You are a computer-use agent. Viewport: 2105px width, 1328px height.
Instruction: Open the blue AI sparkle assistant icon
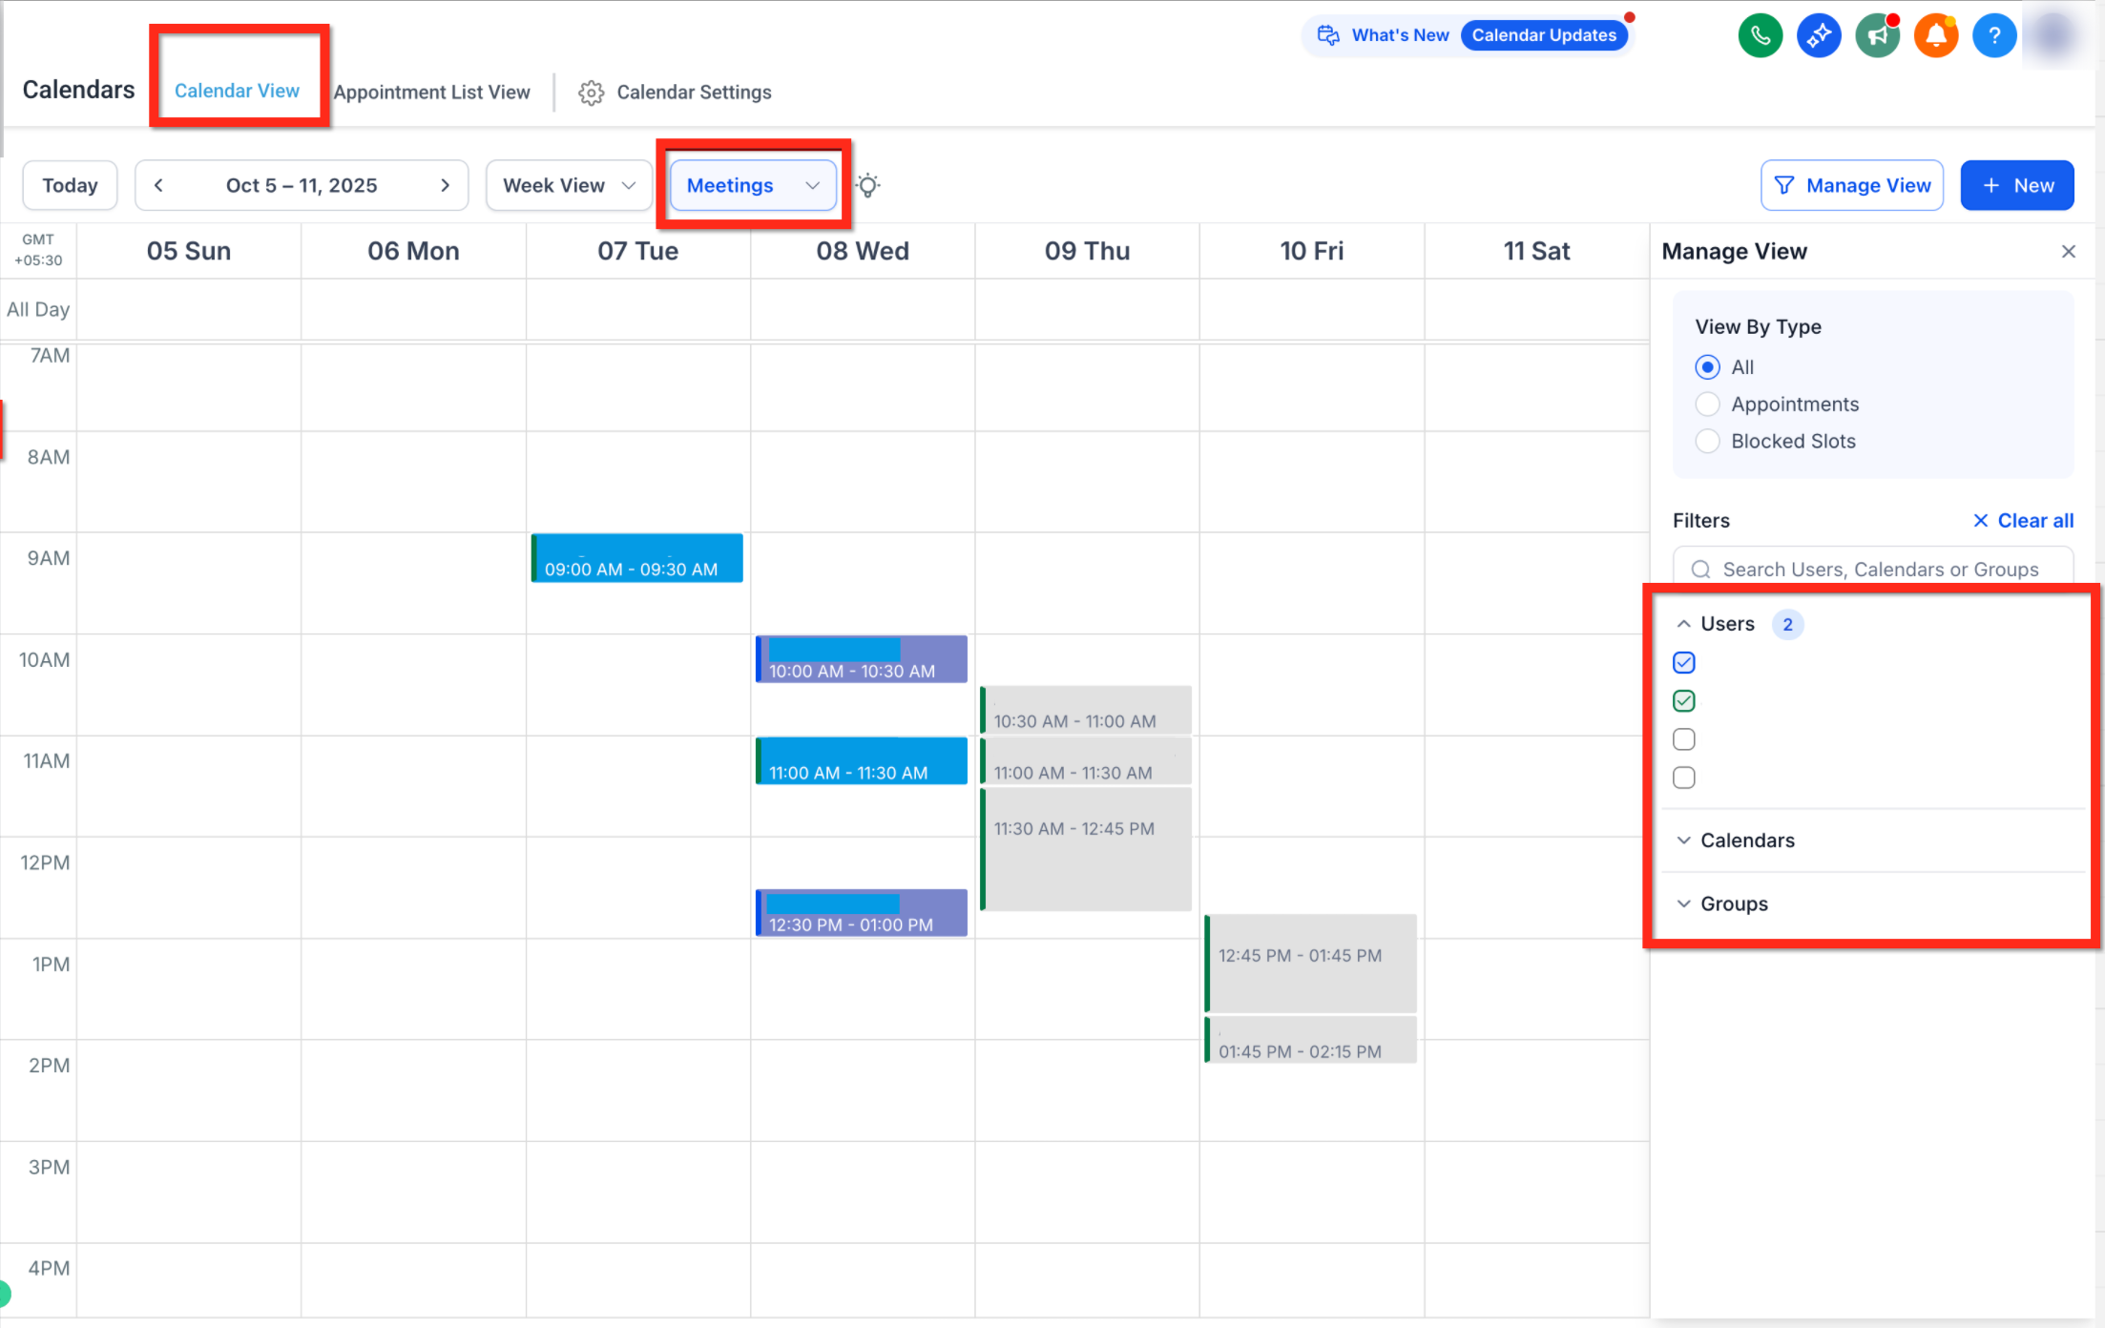(x=1819, y=36)
